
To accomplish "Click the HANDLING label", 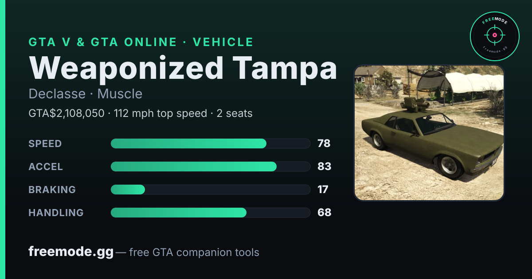I will 56,213.
